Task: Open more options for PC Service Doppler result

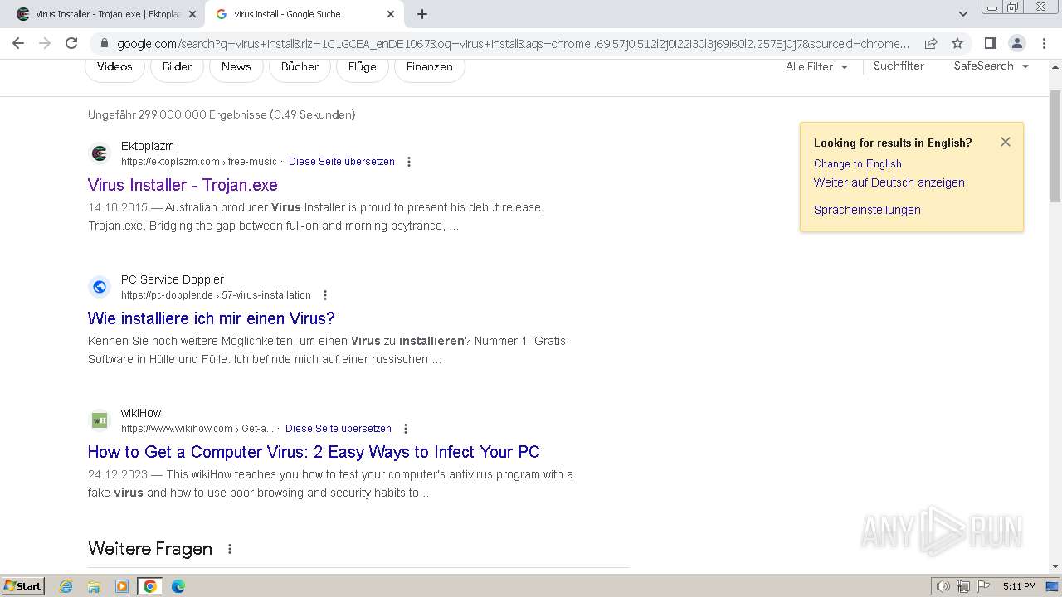Action: point(325,295)
